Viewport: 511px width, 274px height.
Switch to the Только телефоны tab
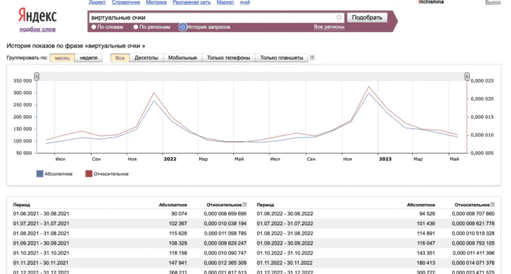228,58
